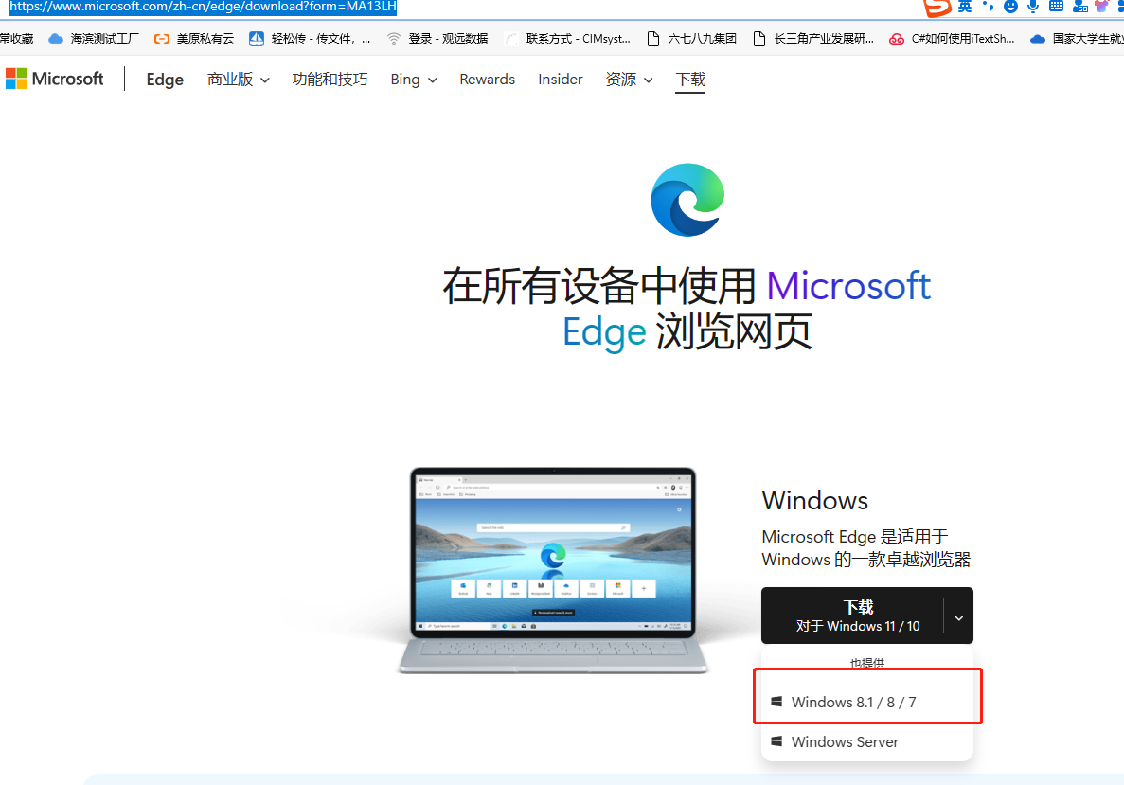Click the Microsoft Edge 是适用于 Windows description text
This screenshot has width=1124, height=785.
865,548
